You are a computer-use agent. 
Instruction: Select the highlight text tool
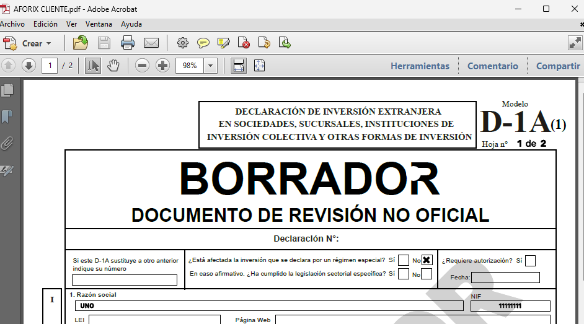click(x=224, y=43)
